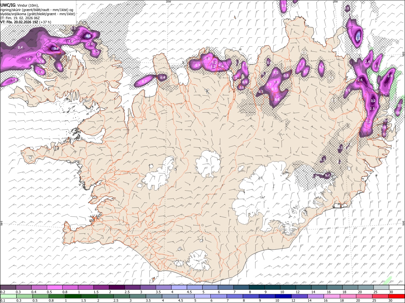Click the '1.4' precipitation value on the map
The width and height of the screenshot is (405, 303).
click(40, 72)
